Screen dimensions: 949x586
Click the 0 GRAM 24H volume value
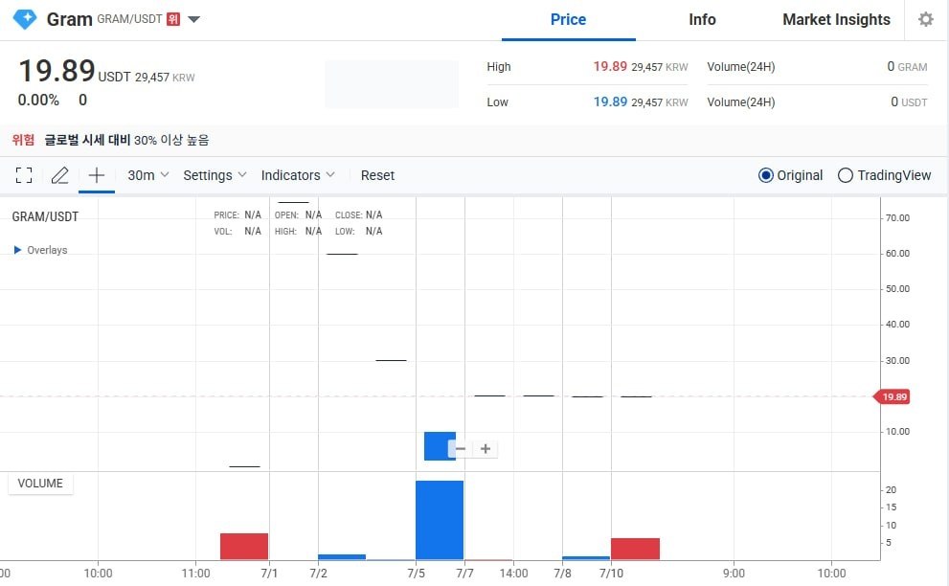(x=907, y=67)
